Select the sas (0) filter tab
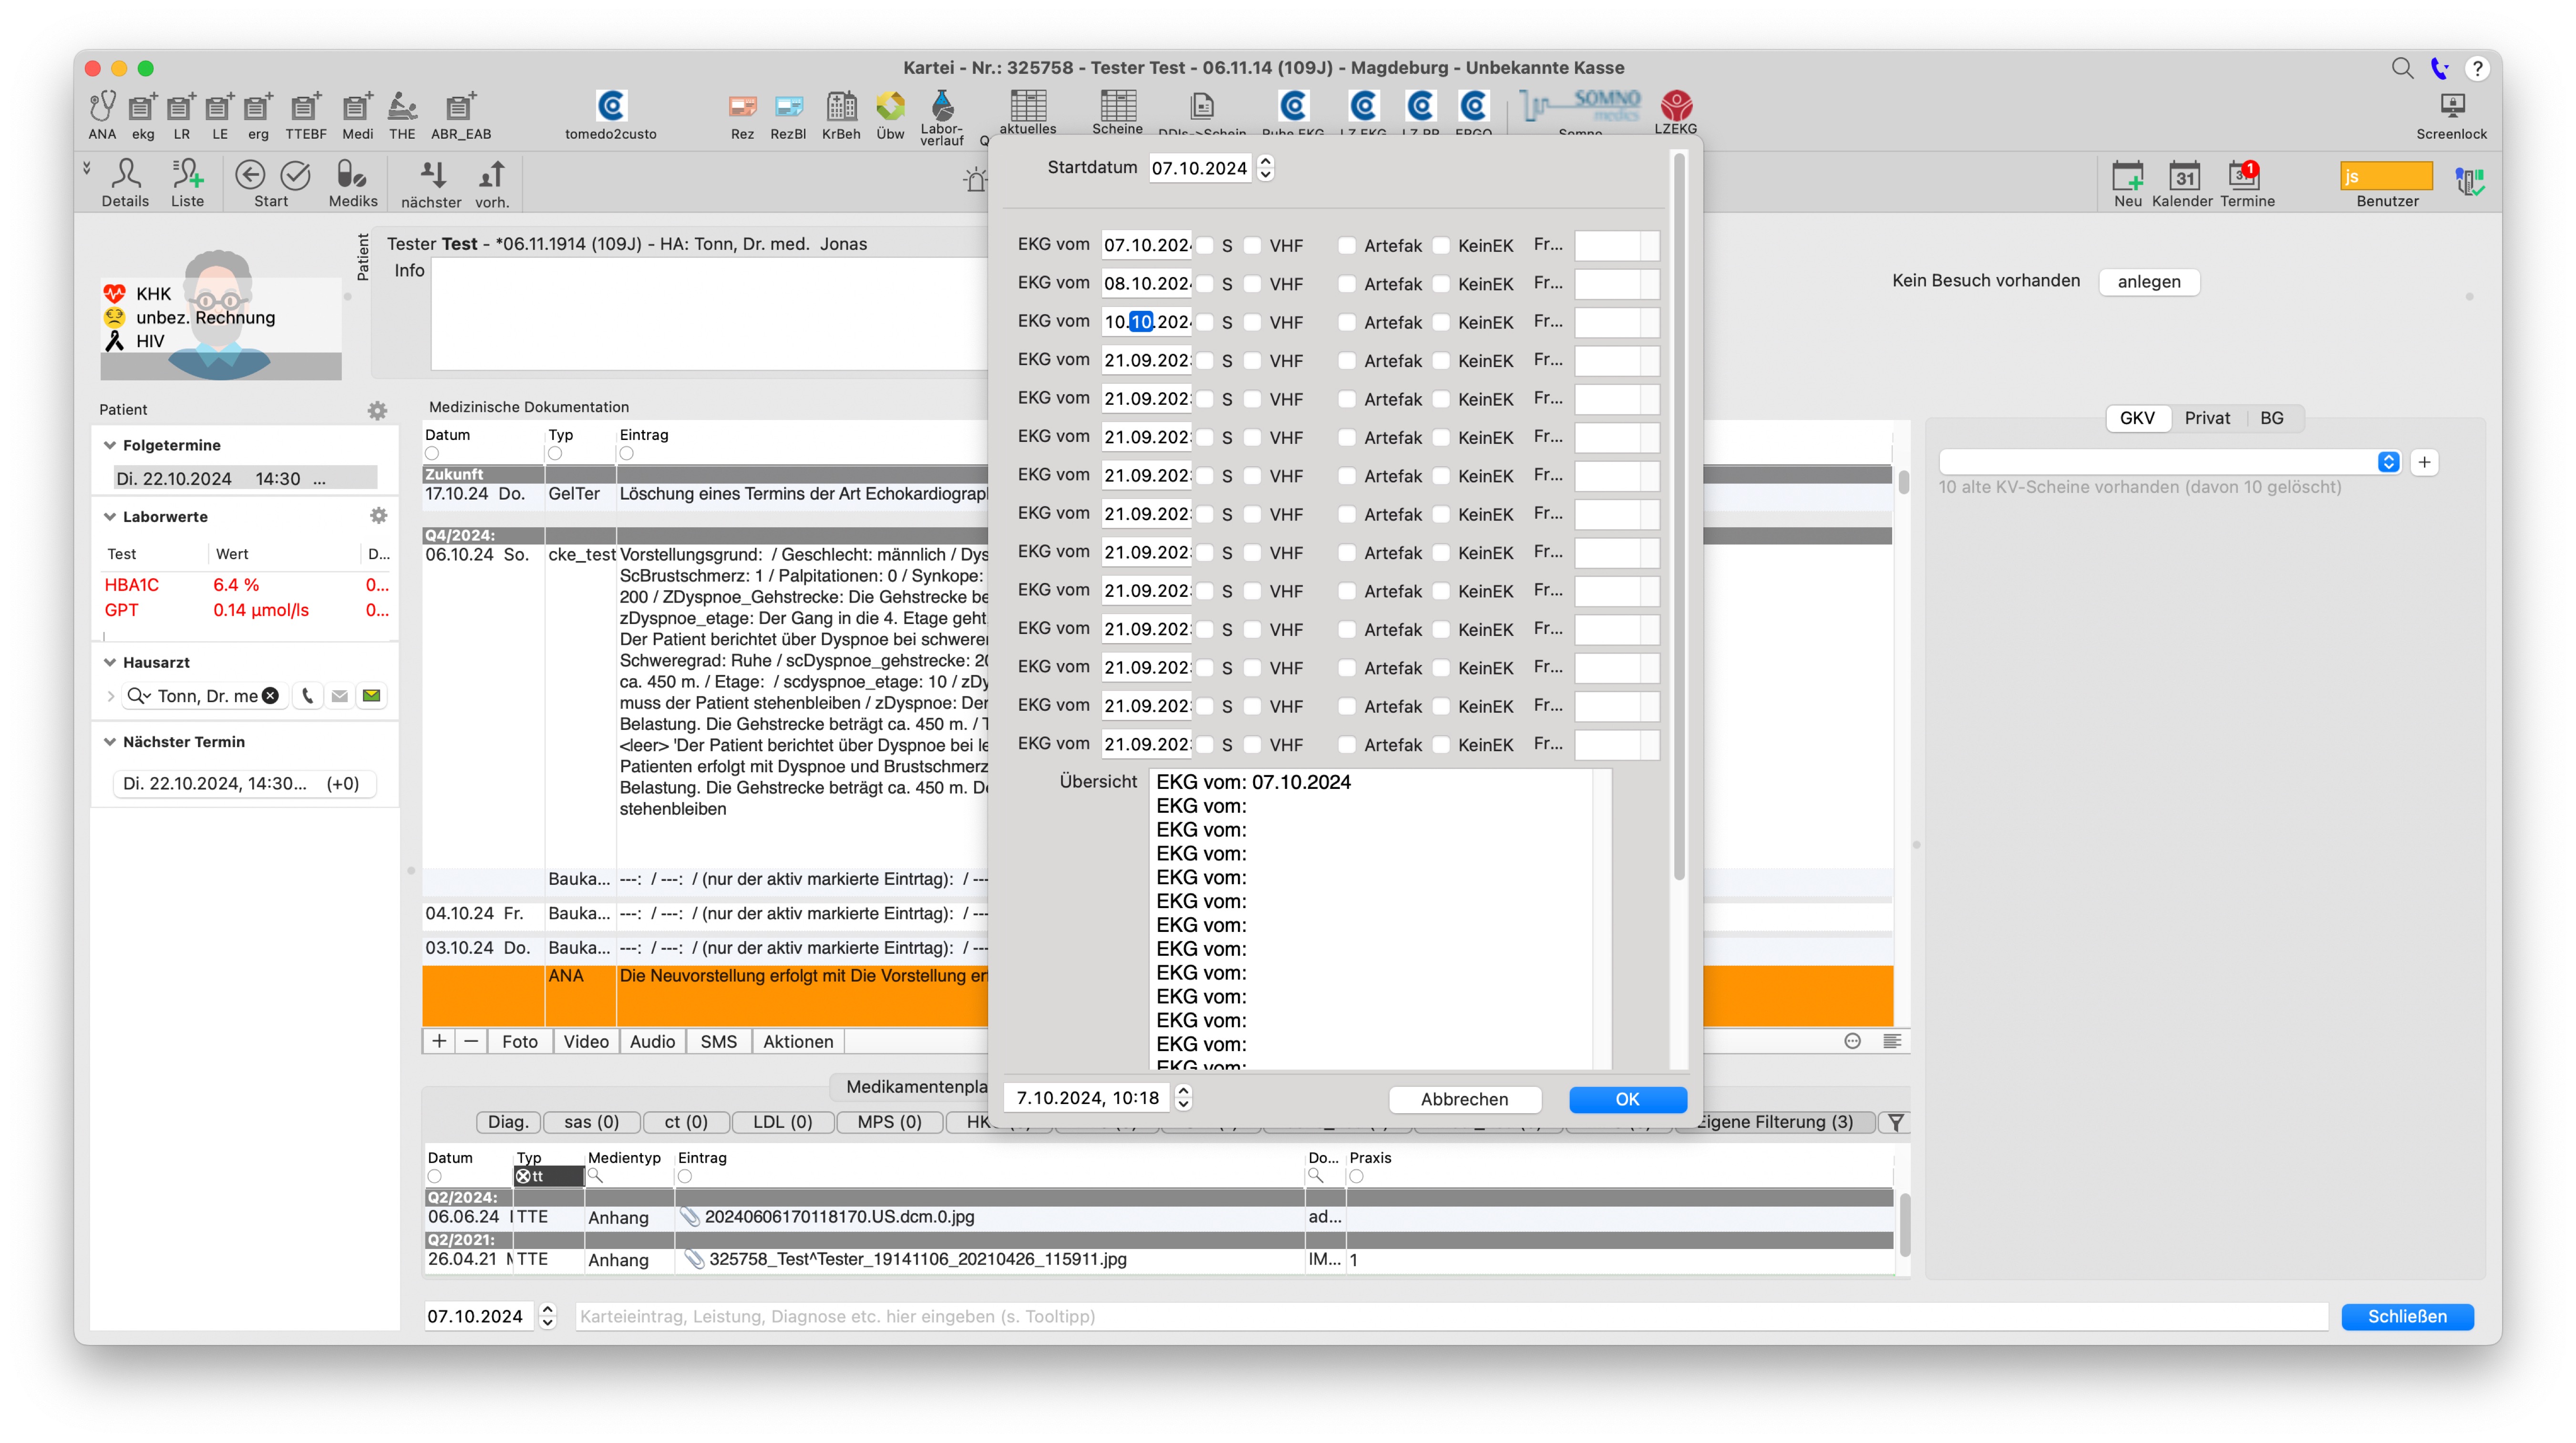This screenshot has width=2576, height=1443. pyautogui.click(x=591, y=1122)
